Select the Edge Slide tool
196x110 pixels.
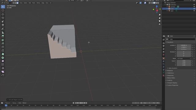click(3, 64)
